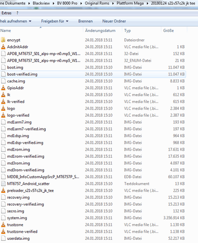Create a folder with Neuer Ordner
This screenshot has height=243, width=198.
pyautogui.click(x=114, y=21)
